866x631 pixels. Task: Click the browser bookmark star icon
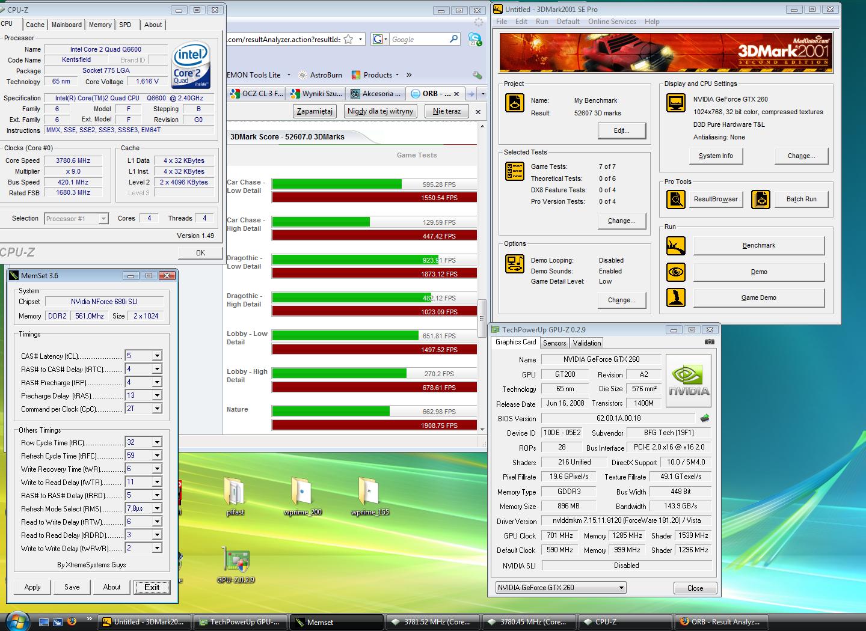[x=348, y=39]
